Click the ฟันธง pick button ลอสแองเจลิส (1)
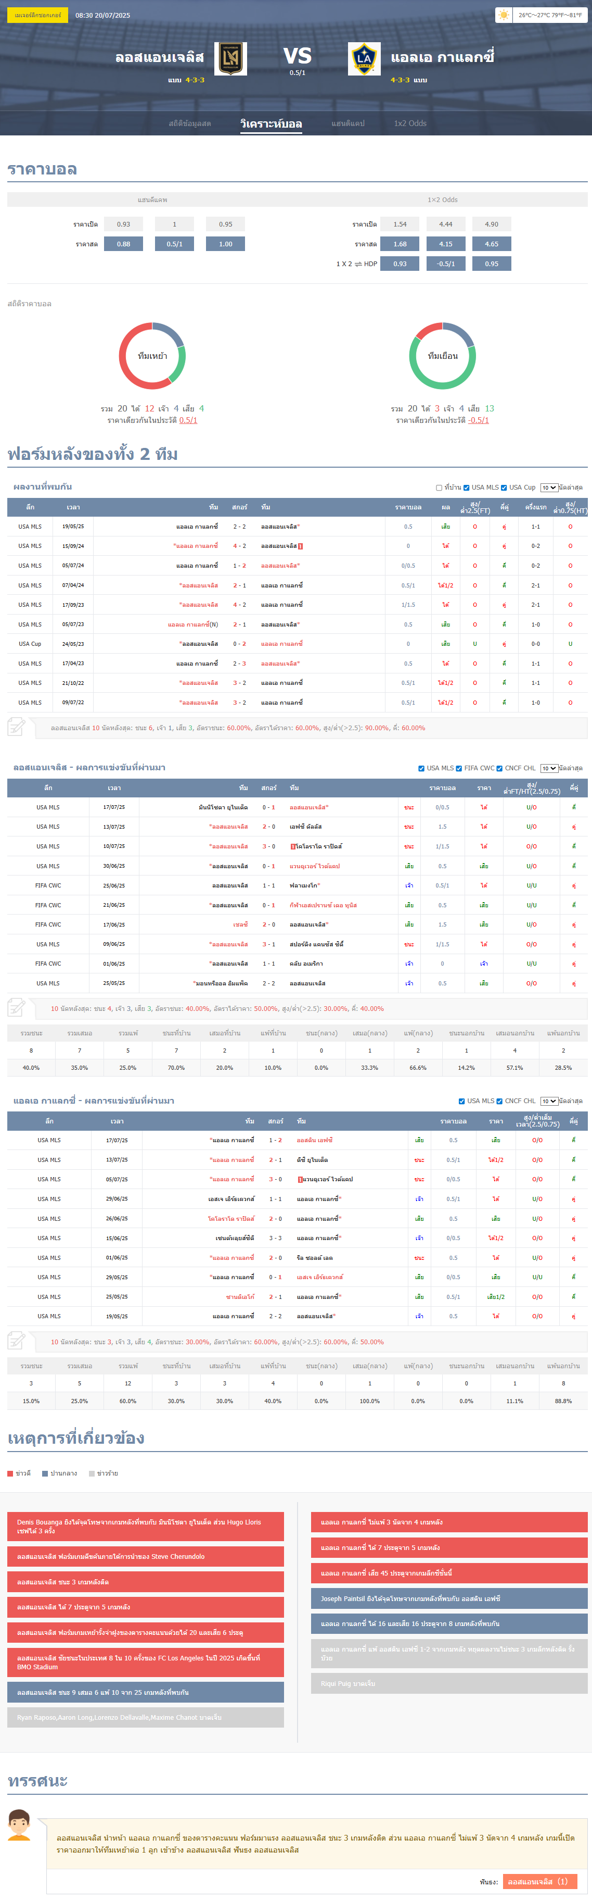This screenshot has width=592, height=1900. click(x=540, y=1882)
